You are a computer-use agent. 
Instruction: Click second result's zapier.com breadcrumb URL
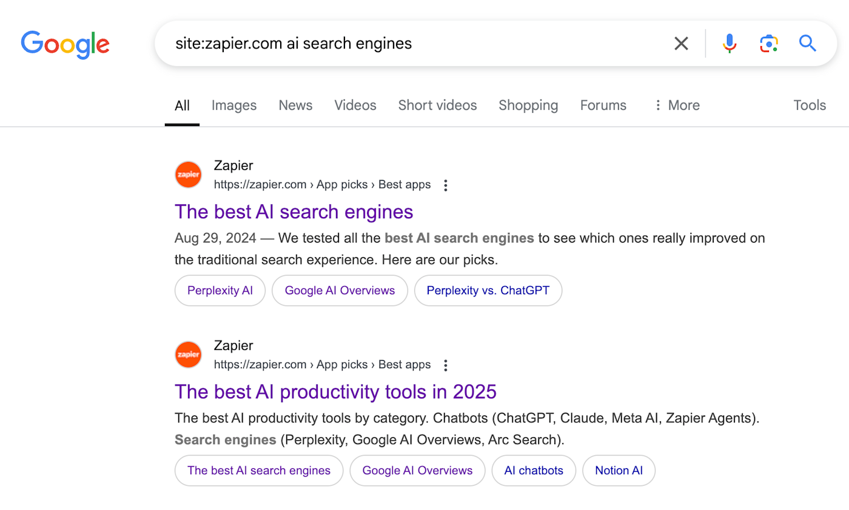click(322, 365)
